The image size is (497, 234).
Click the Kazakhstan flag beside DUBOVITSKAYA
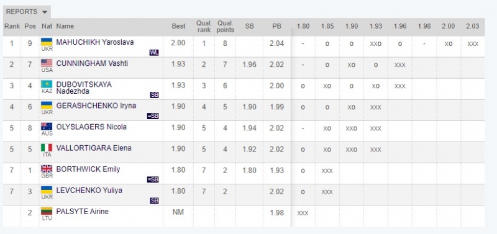coord(47,84)
